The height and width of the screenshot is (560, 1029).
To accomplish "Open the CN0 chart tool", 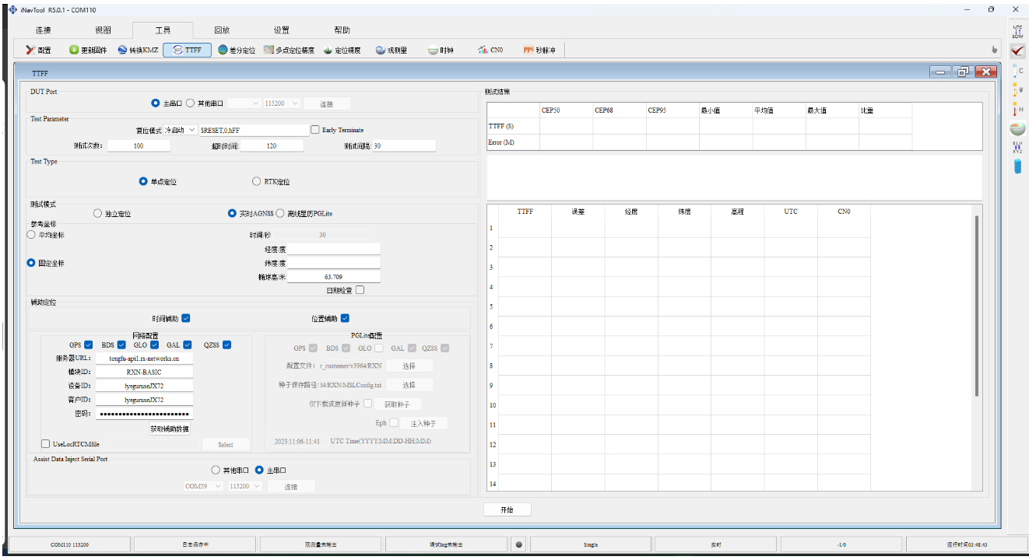I will coord(490,50).
